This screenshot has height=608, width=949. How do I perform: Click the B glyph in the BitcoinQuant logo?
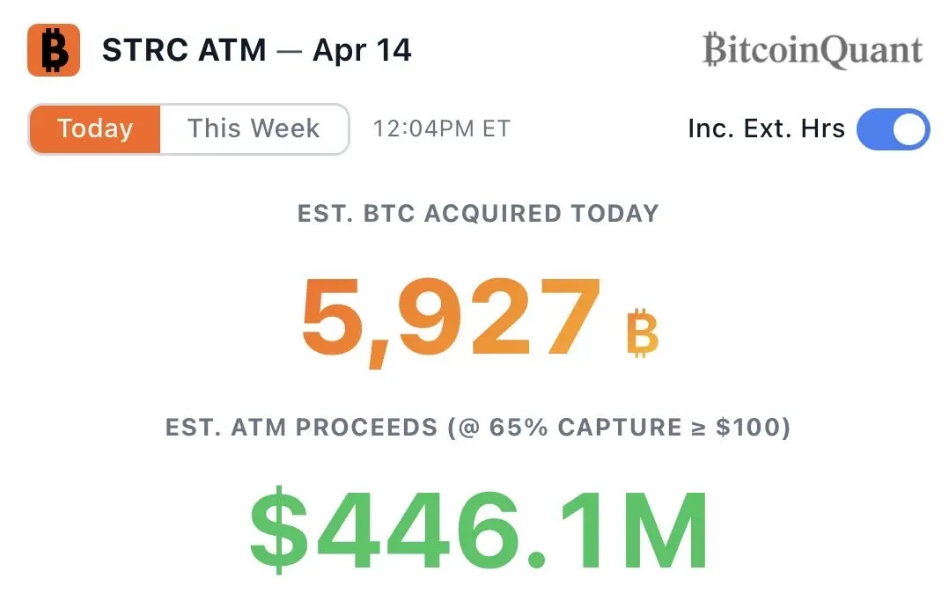[714, 50]
